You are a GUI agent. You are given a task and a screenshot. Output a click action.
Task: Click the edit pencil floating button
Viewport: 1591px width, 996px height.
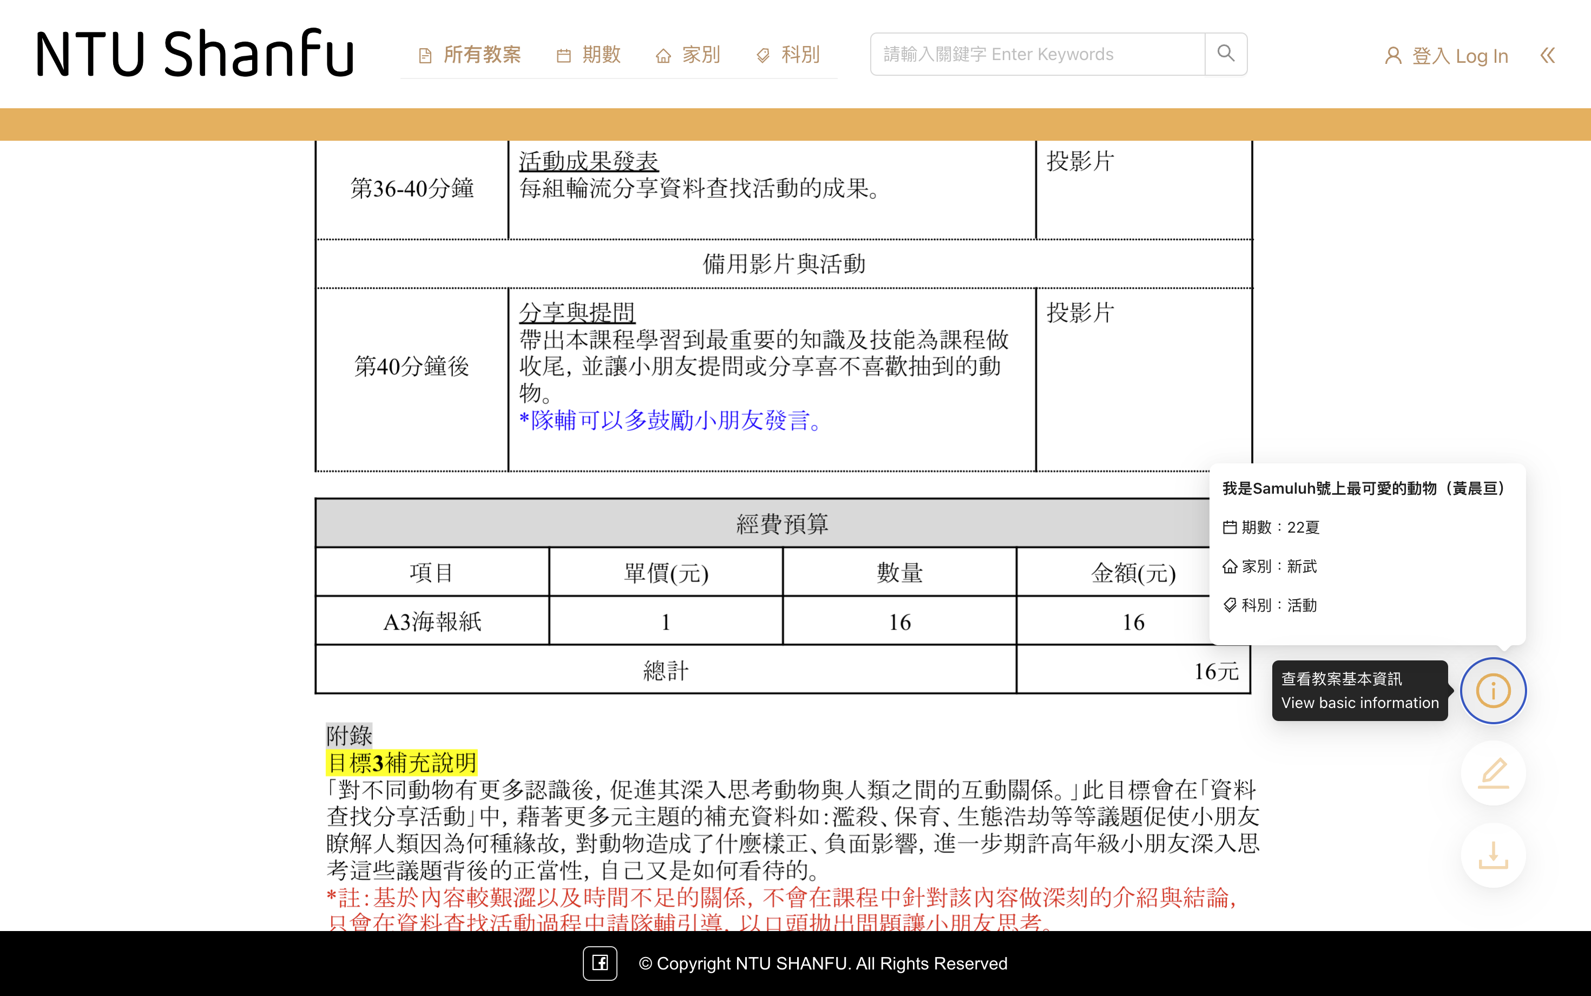pyautogui.click(x=1493, y=772)
